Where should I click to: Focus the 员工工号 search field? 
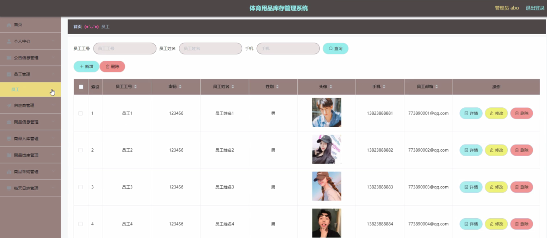[x=125, y=49]
